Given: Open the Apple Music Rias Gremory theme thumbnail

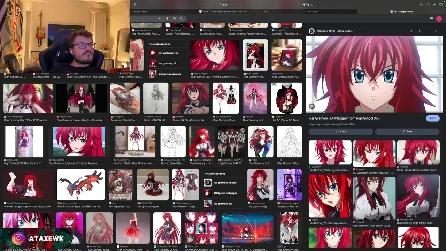Looking at the screenshot, I should 81,99.
